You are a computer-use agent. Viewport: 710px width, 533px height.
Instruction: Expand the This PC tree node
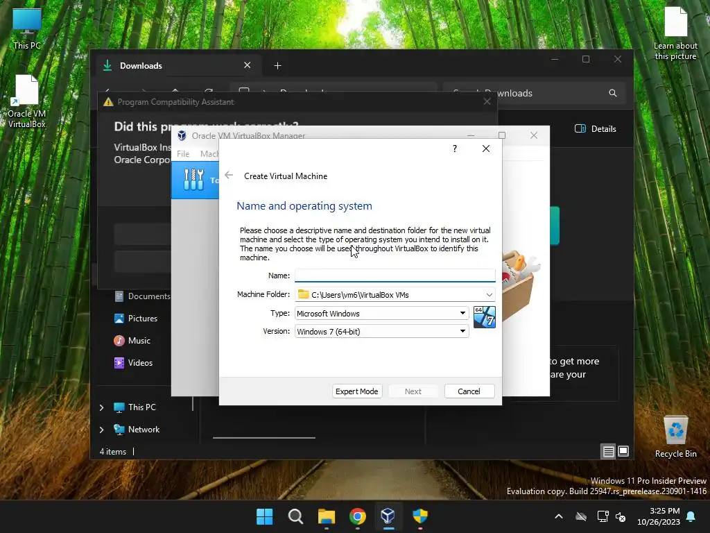pyautogui.click(x=101, y=407)
